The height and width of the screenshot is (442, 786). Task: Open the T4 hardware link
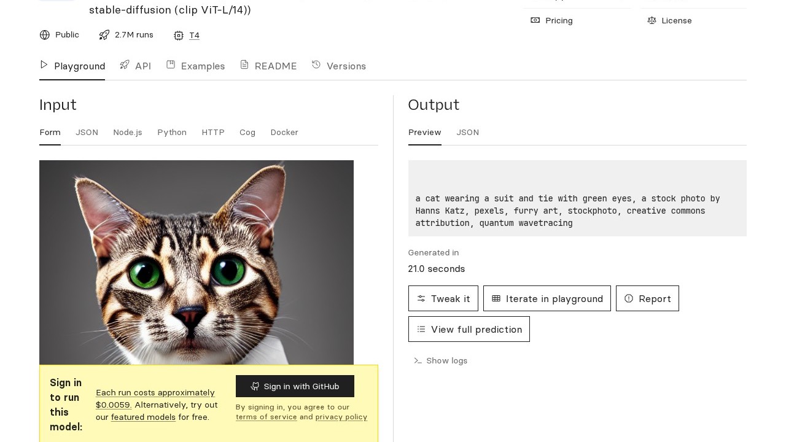click(x=194, y=36)
